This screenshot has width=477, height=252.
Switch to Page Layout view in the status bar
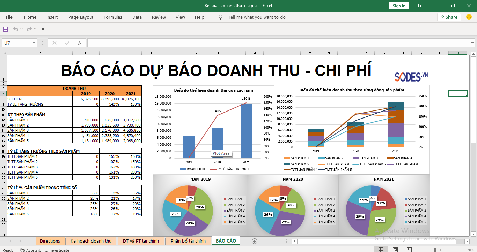[395, 250]
